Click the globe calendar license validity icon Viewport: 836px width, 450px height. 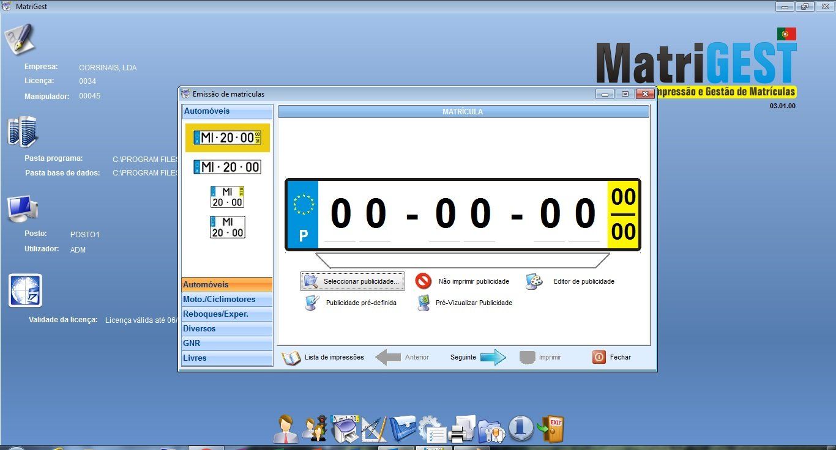26,290
